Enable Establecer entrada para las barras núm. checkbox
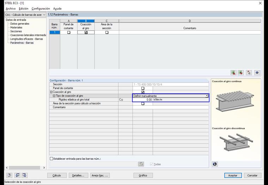Screen dimensions: 268x185 coord(51,159)
